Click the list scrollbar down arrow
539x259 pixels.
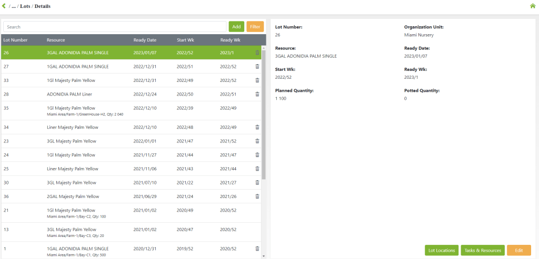point(264,256)
